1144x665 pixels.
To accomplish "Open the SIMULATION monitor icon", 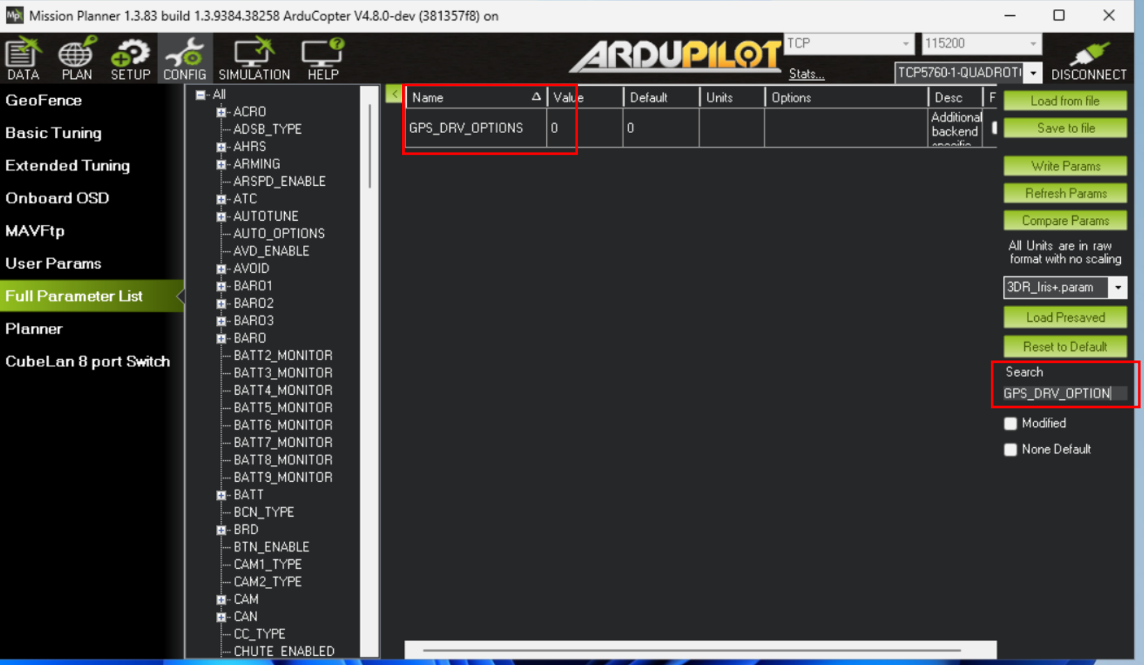I will coord(254,58).
